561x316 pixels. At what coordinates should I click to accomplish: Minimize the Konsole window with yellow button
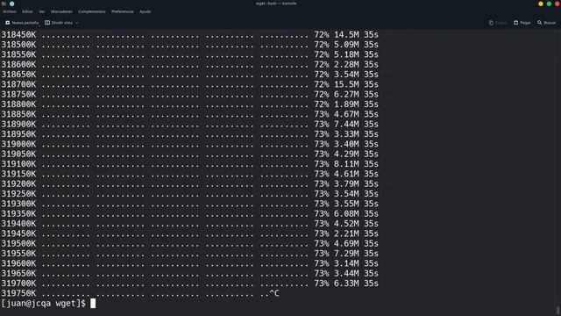pos(541,4)
